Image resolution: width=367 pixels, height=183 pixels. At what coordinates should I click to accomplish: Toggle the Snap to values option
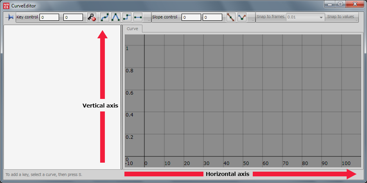tap(340, 17)
